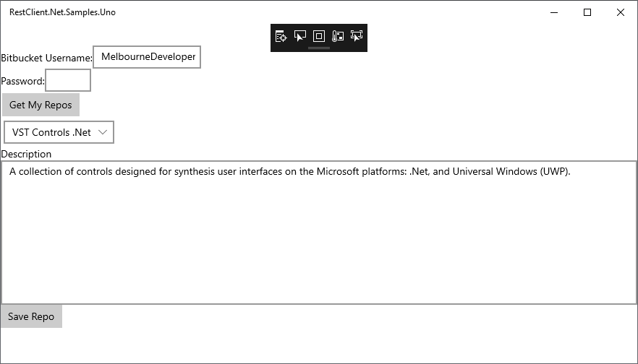
Task: Click the Bitbucket Username label
Action: [x=47, y=58]
